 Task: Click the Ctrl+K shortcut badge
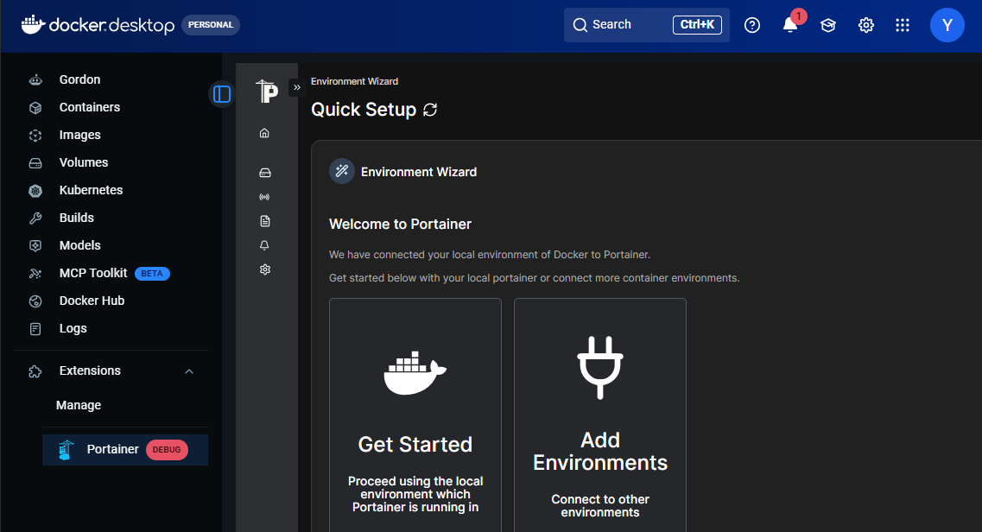tap(697, 24)
